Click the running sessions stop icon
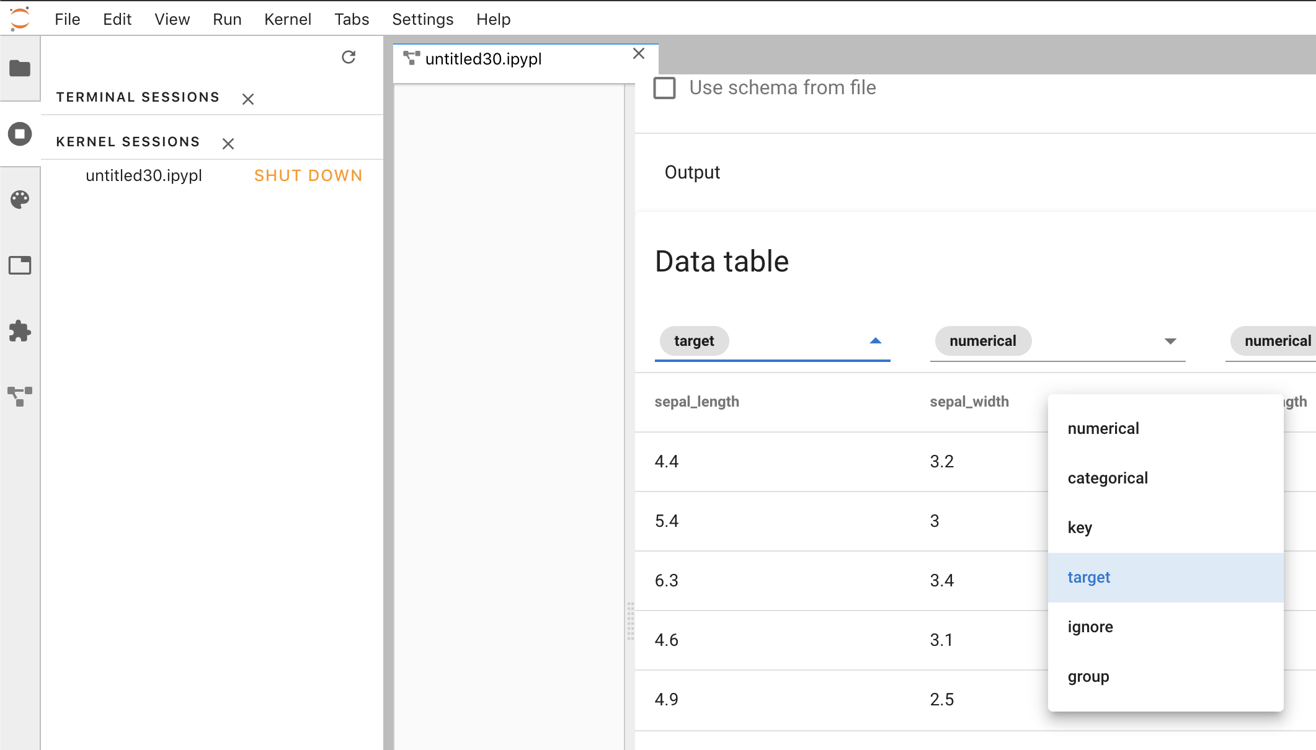Screen dimensions: 1316x750 tap(20, 134)
